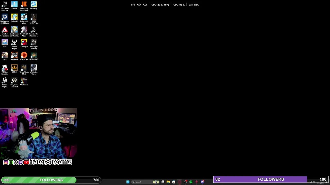This screenshot has height=185, width=330.
Task: Launch Fortnite from the desktop
Action: pos(14,6)
